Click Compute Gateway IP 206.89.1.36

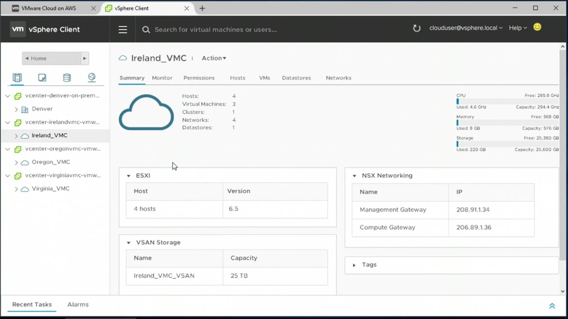(x=474, y=227)
